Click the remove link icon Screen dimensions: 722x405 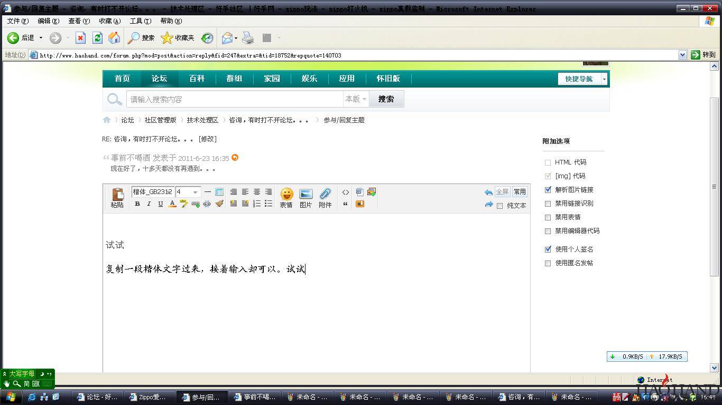(x=207, y=204)
